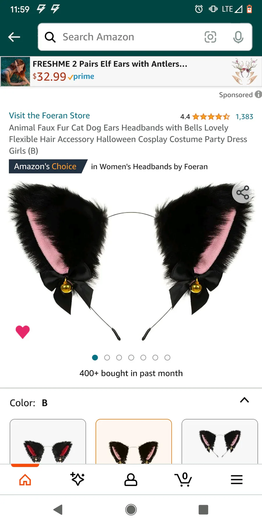Open the FRESHME Elf Ears sponsored ad
The width and height of the screenshot is (262, 525).
131,71
